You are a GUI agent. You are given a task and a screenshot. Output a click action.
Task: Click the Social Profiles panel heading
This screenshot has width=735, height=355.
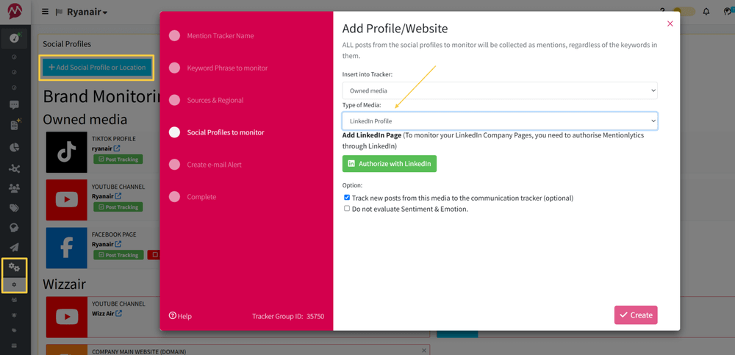click(x=67, y=44)
